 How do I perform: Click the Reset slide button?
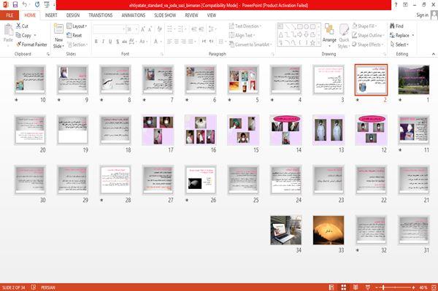[74, 35]
